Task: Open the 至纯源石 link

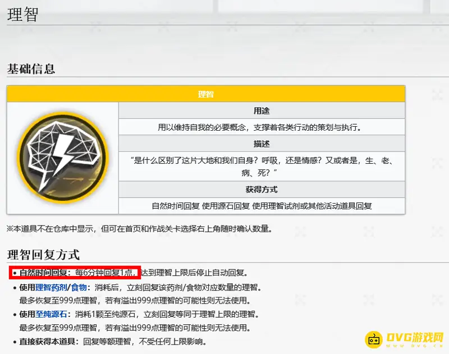Action: pyautogui.click(x=51, y=314)
